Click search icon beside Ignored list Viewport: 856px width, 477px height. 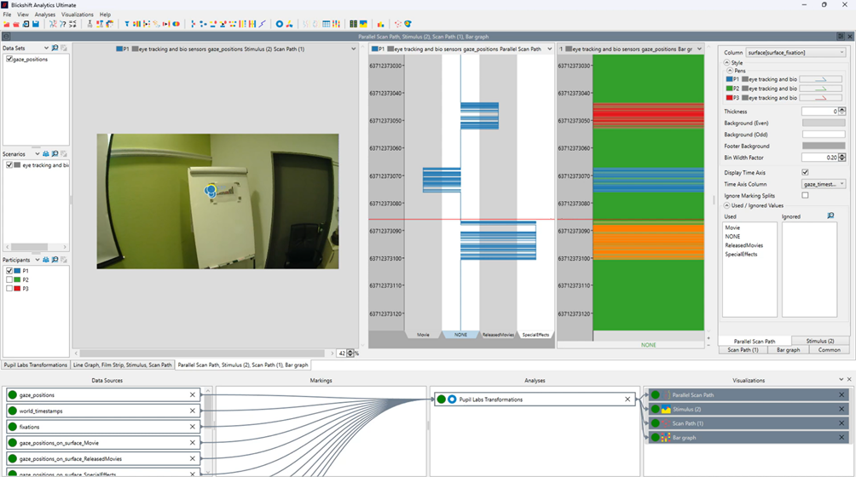point(830,216)
